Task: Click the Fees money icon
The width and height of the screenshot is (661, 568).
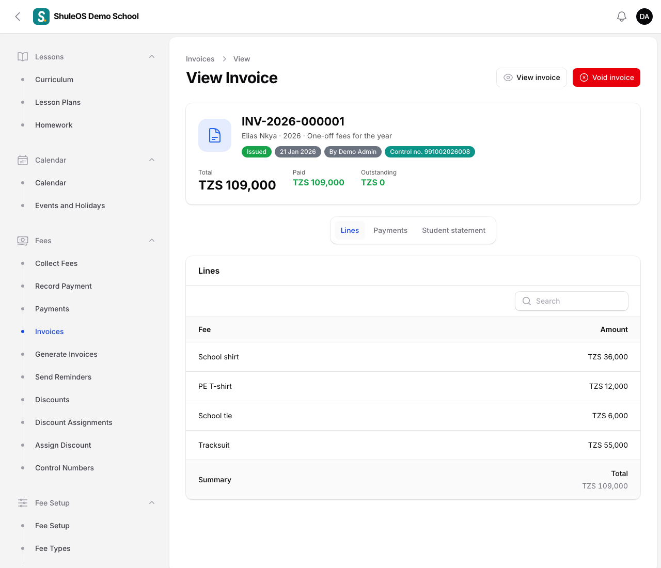Action: coord(23,241)
